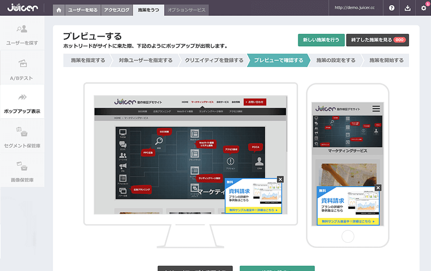Image resolution: width=431 pixels, height=271 pixels.
Task: Go to クリエイティブを登録する step
Action: pyautogui.click(x=214, y=60)
